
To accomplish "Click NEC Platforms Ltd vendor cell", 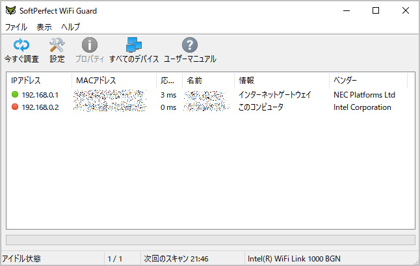I will (x=364, y=95).
